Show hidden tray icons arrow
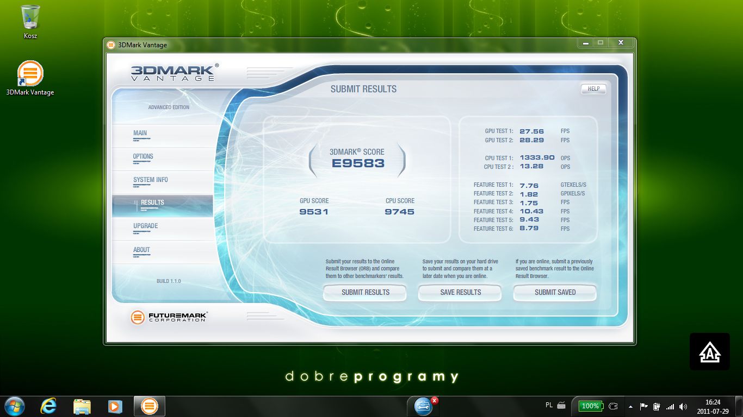Viewport: 743px width, 417px height. tap(630, 406)
